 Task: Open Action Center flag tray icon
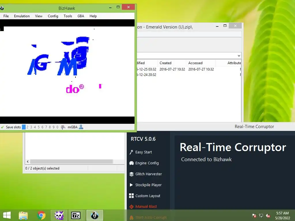[x=254, y=215]
